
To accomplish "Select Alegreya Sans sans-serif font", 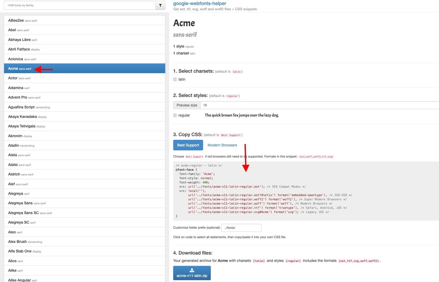I will coord(85,203).
